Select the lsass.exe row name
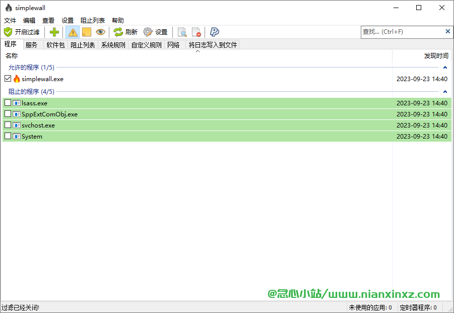The width and height of the screenshot is (454, 313). point(34,103)
